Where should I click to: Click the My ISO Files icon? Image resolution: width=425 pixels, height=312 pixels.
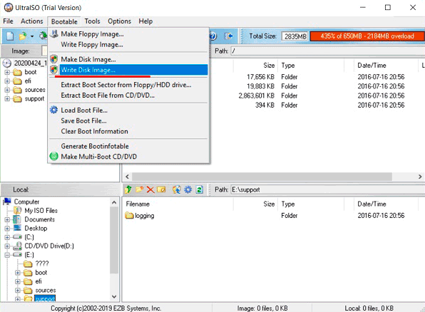(x=17, y=210)
